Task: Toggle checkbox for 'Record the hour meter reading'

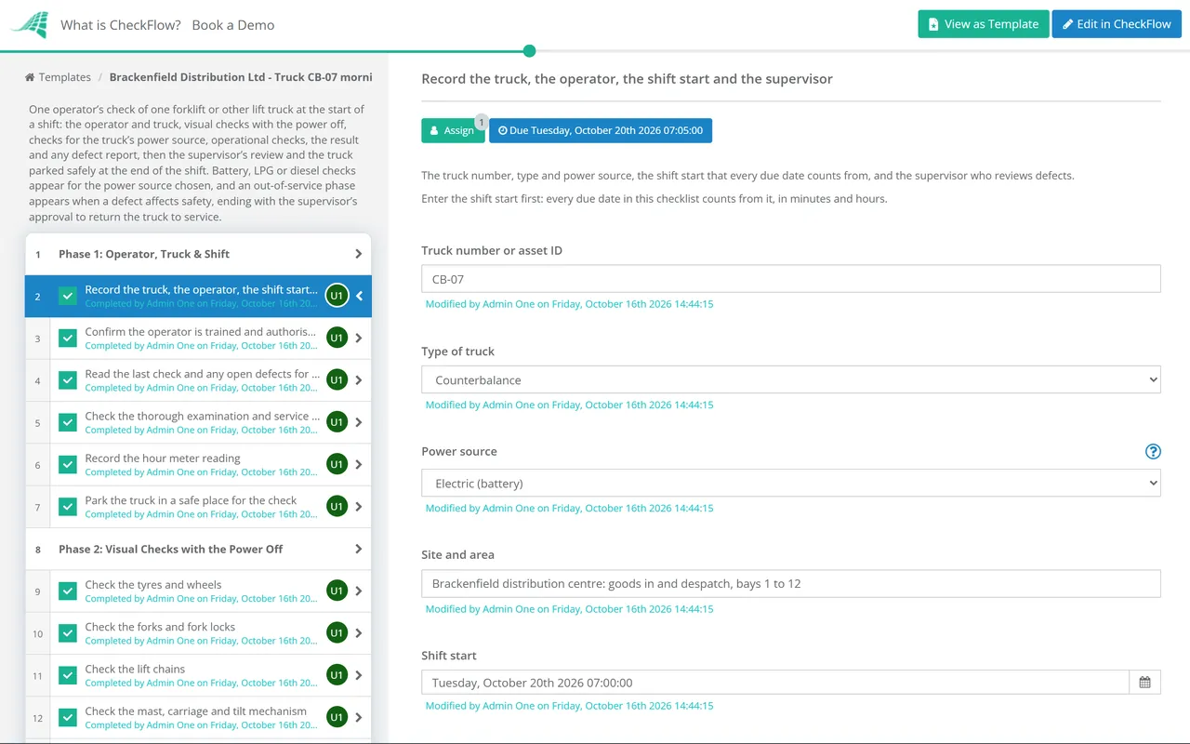Action: 68,464
